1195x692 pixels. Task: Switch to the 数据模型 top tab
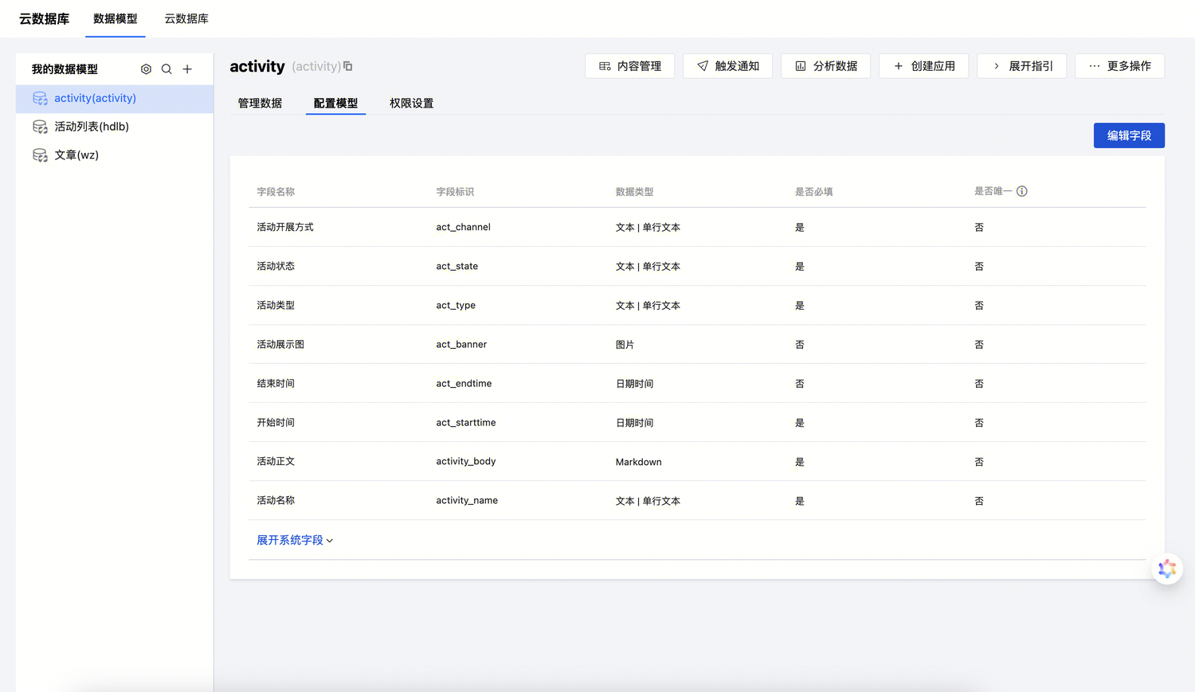[x=116, y=18]
